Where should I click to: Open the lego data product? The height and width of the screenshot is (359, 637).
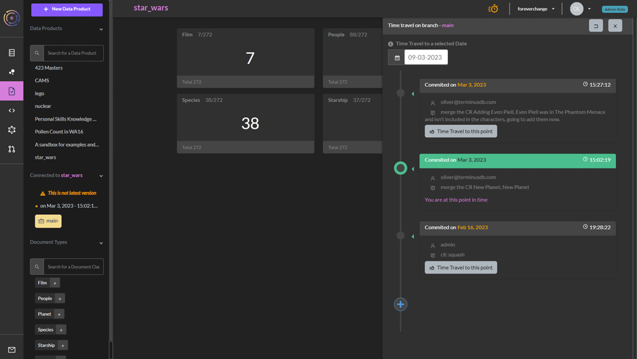click(x=39, y=94)
